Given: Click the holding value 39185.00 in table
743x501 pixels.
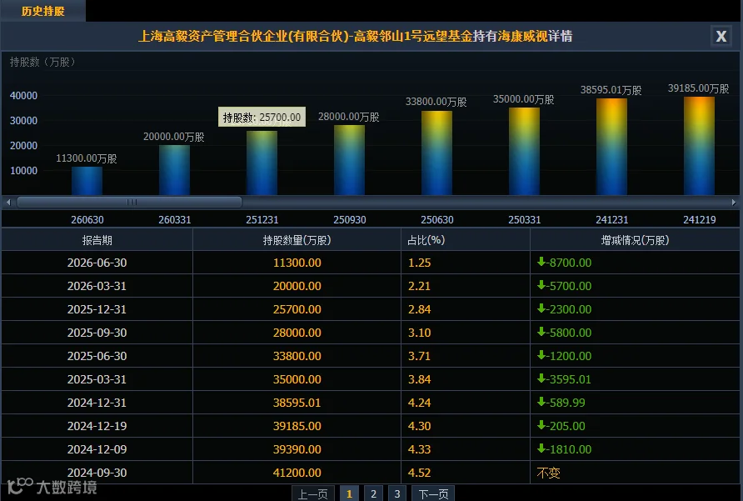Looking at the screenshot, I should [x=297, y=426].
